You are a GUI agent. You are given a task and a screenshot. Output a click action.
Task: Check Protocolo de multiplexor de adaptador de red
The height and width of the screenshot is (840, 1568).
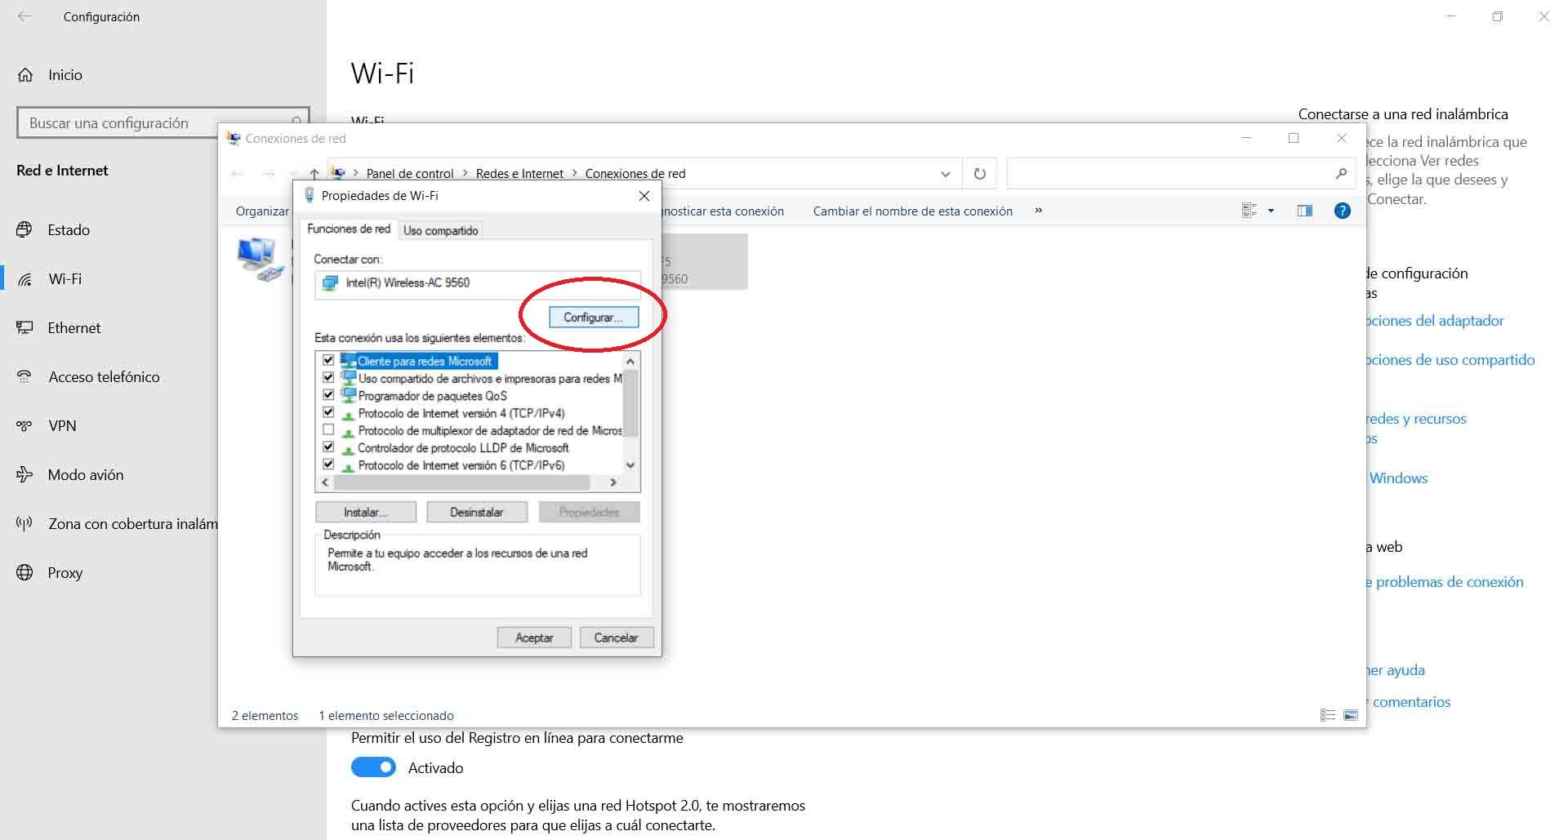point(328,429)
